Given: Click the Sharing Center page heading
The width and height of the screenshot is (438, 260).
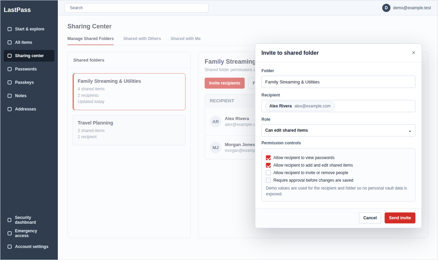Looking at the screenshot, I should 89,26.
